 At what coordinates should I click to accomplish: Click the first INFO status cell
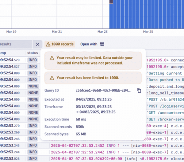click(33, 60)
